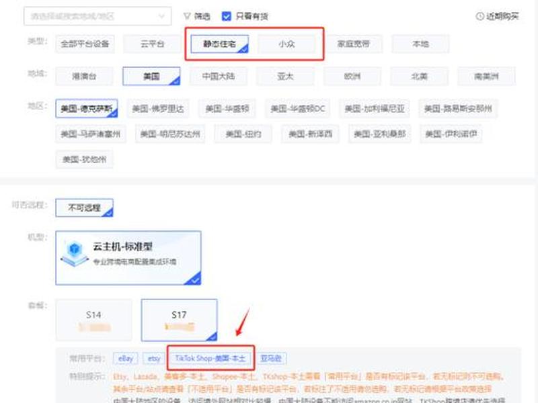
Task: Open the region search dropdown
Action: click(98, 16)
